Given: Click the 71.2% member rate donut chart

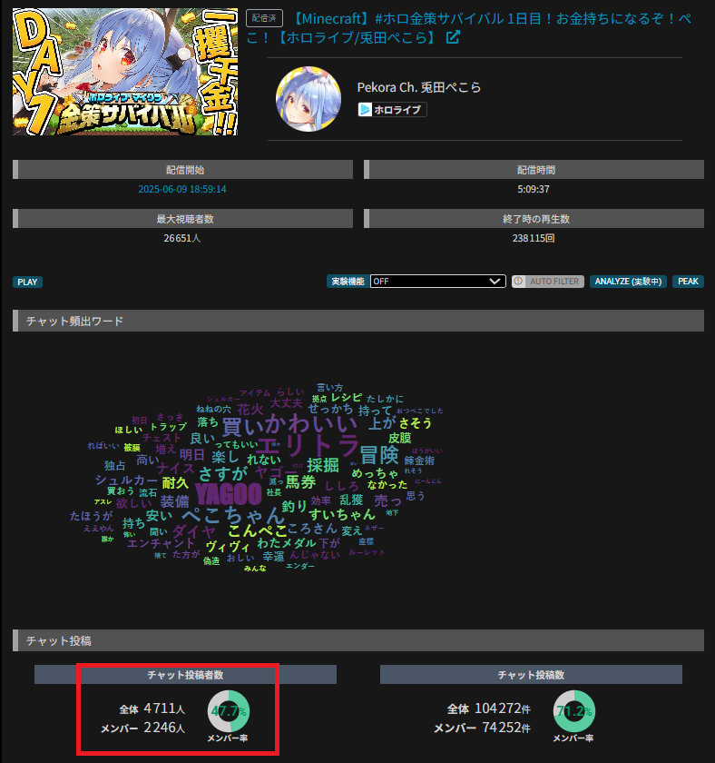Looking at the screenshot, I should [x=574, y=711].
